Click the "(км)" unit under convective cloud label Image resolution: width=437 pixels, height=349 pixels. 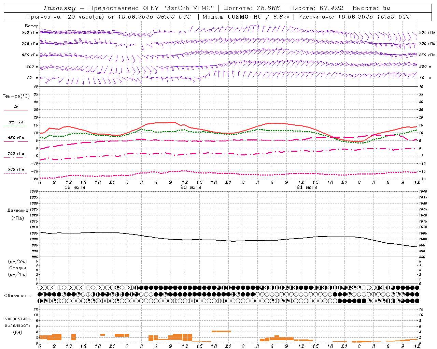[18, 332]
